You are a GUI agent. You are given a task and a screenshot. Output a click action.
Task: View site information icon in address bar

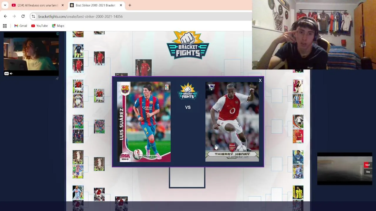pyautogui.click(x=33, y=16)
